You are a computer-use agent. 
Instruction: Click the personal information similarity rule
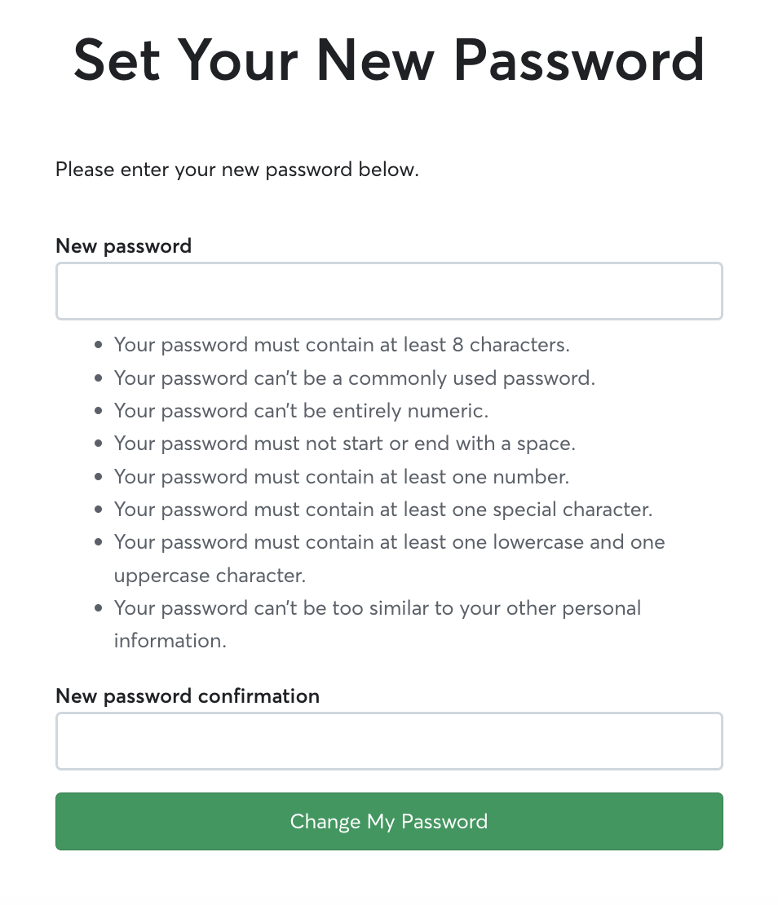coord(377,607)
